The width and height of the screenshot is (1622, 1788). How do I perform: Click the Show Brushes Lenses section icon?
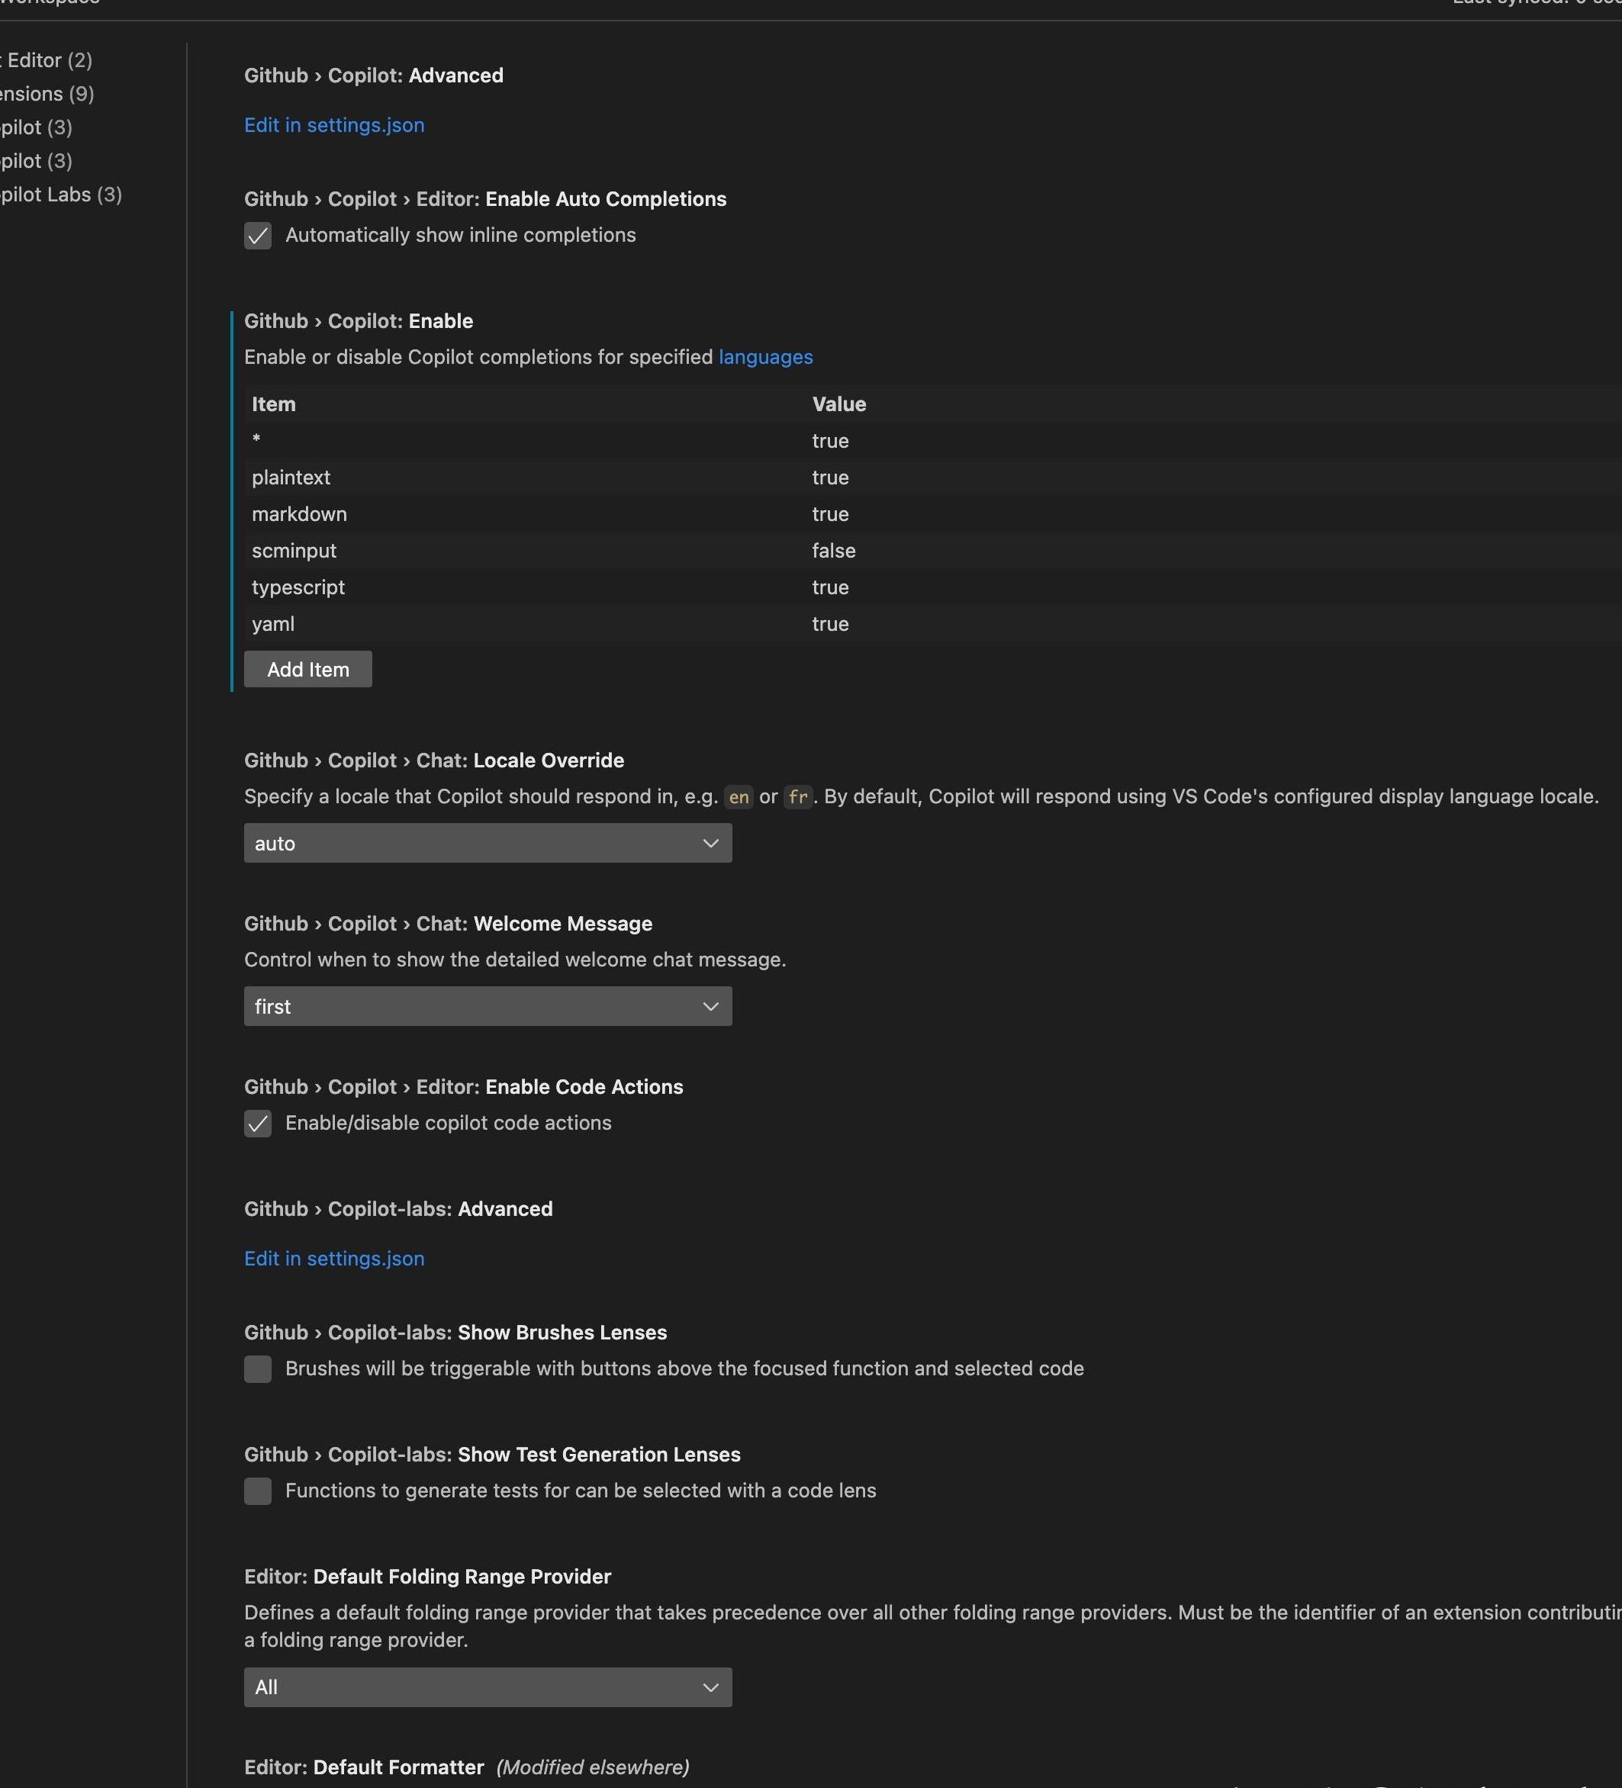tap(257, 1368)
